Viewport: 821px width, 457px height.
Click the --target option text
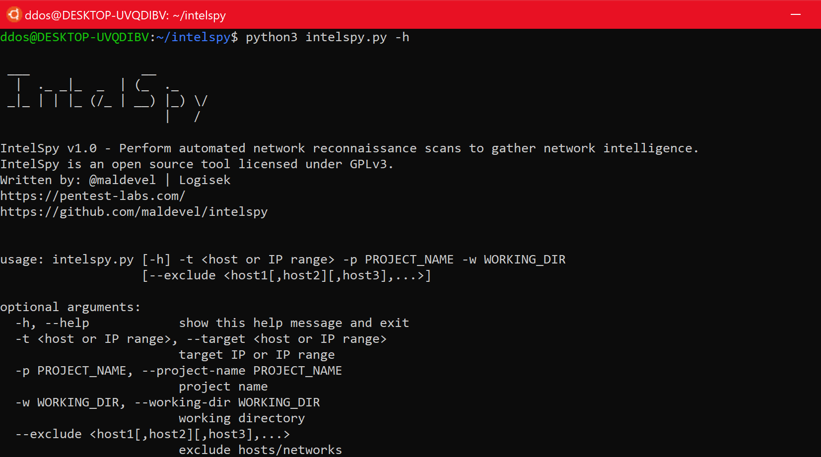216,339
